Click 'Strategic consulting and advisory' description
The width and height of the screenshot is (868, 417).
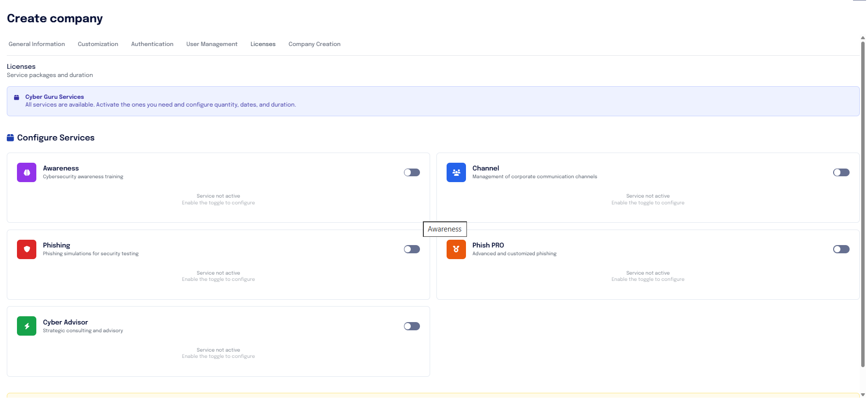click(83, 331)
